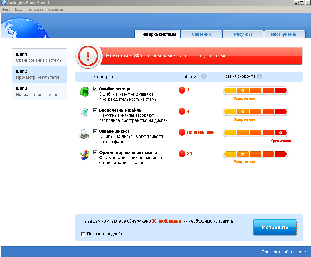Click the registry errors green cubes icon
The width and height of the screenshot is (312, 257).
click(x=84, y=92)
